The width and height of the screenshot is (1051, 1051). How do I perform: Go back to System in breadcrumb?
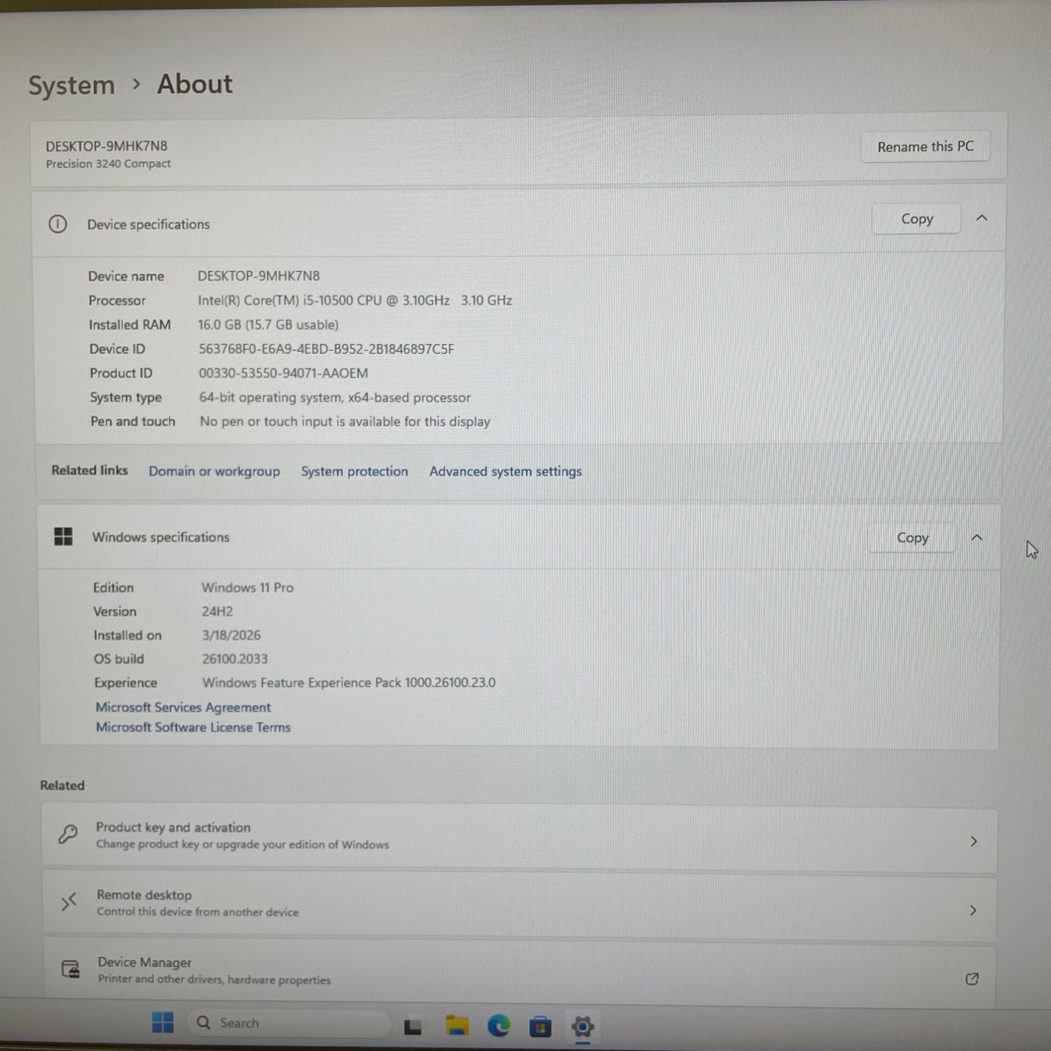pyautogui.click(x=71, y=85)
